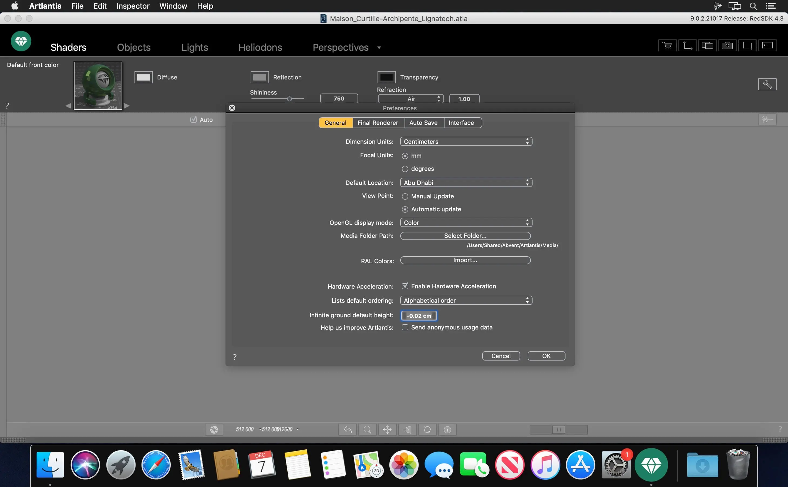Screen dimensions: 788x487
Task: Change Default Location from Abu Dhabi
Action: pyautogui.click(x=465, y=182)
